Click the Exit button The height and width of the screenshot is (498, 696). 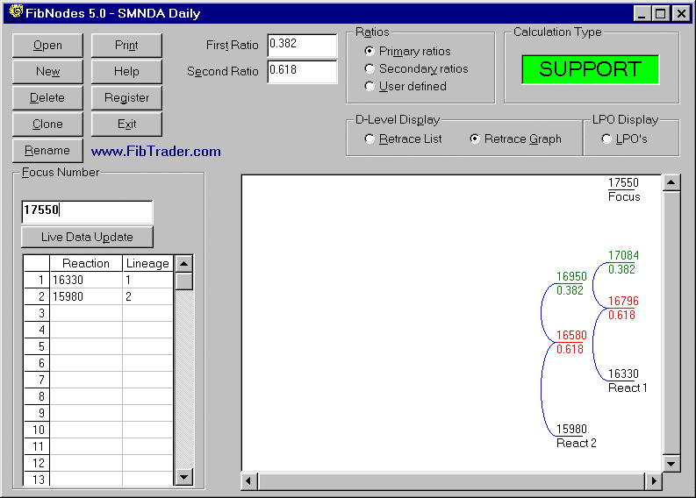pyautogui.click(x=126, y=125)
